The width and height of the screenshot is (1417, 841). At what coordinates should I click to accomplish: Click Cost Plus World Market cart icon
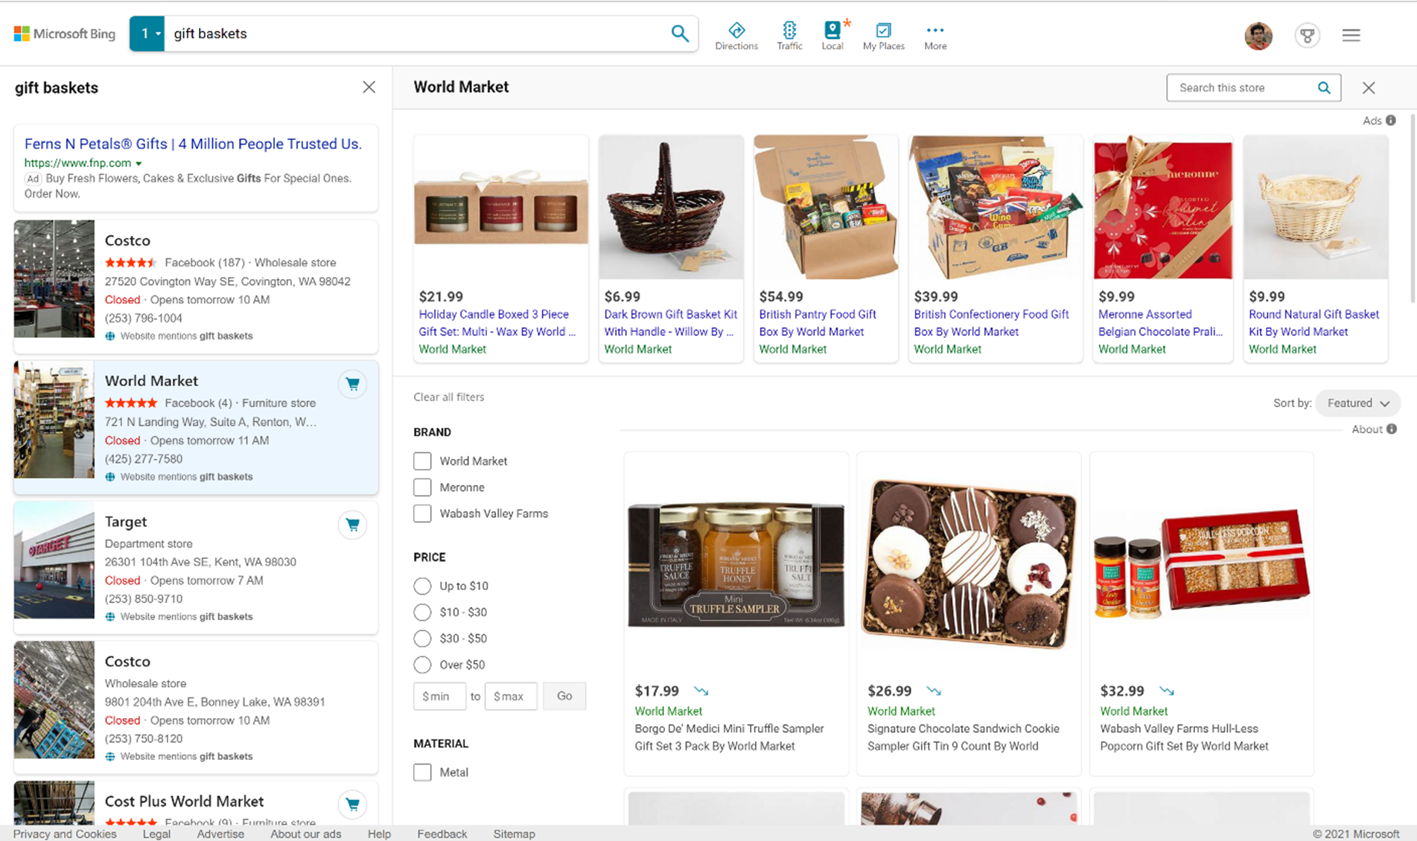pos(352,805)
